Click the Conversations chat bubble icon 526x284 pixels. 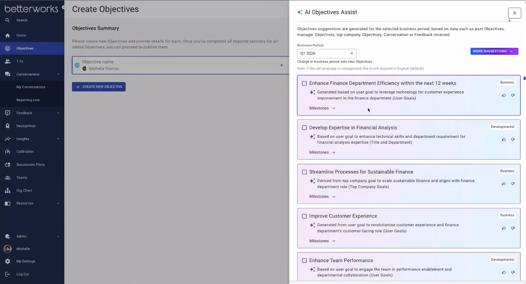click(x=8, y=74)
